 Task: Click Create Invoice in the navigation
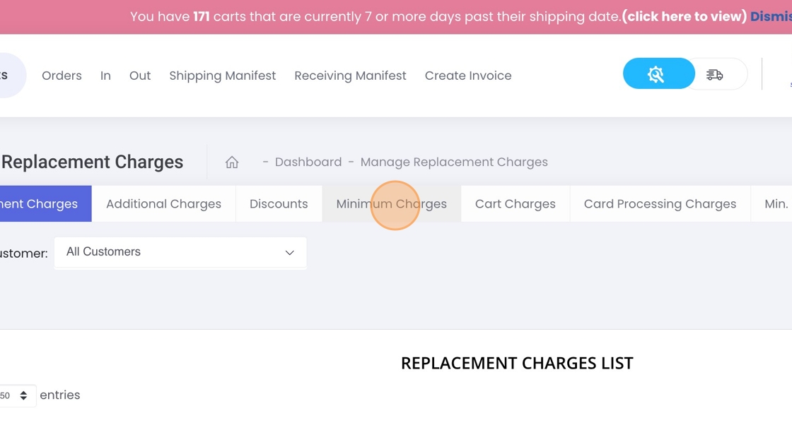468,76
